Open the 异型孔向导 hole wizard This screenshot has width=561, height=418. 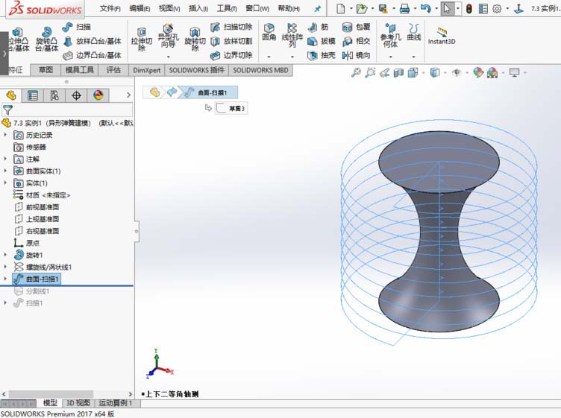pos(168,37)
